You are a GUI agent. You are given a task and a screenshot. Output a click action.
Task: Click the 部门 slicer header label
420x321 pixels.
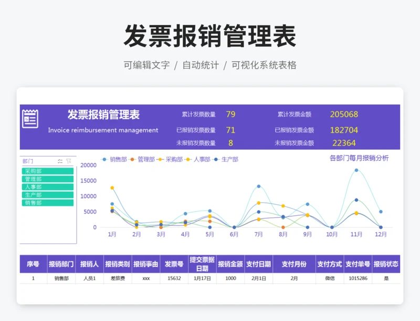28,161
